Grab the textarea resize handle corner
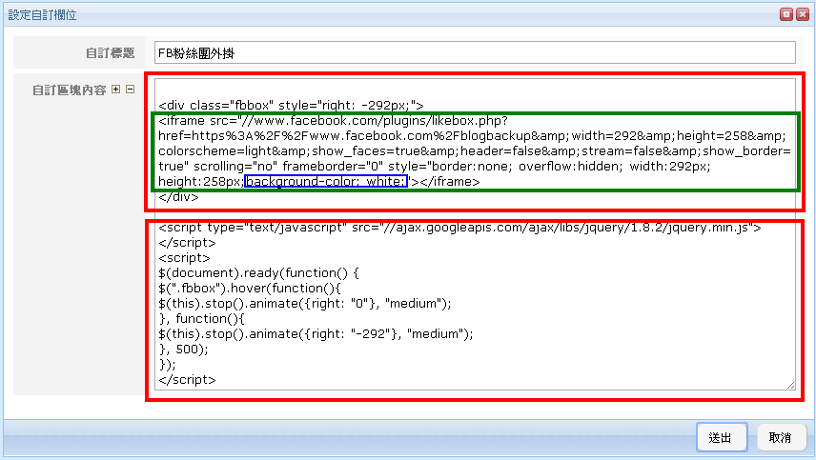This screenshot has width=816, height=460. coord(791,385)
